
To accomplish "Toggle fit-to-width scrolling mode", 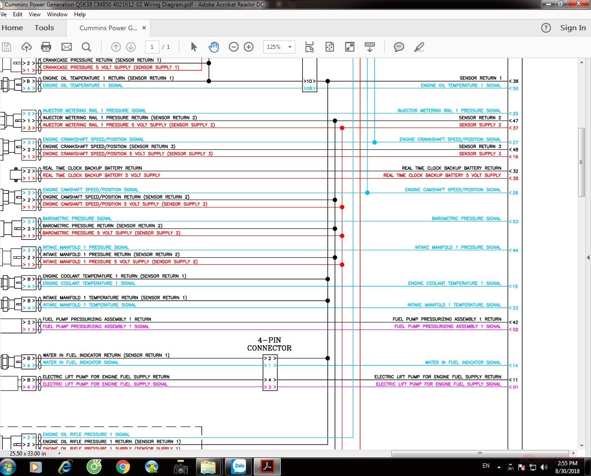I will pyautogui.click(x=309, y=47).
